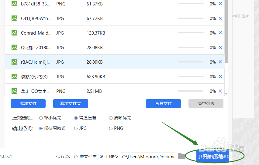
Task: Select file name QQ图片20180..
Action: [x=36, y=48]
